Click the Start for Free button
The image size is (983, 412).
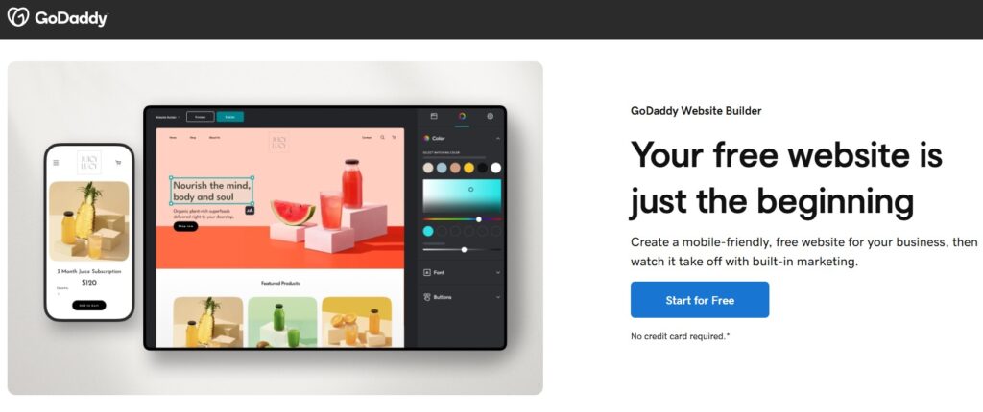(x=700, y=300)
